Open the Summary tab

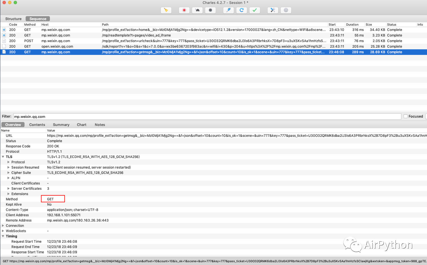coord(61,125)
